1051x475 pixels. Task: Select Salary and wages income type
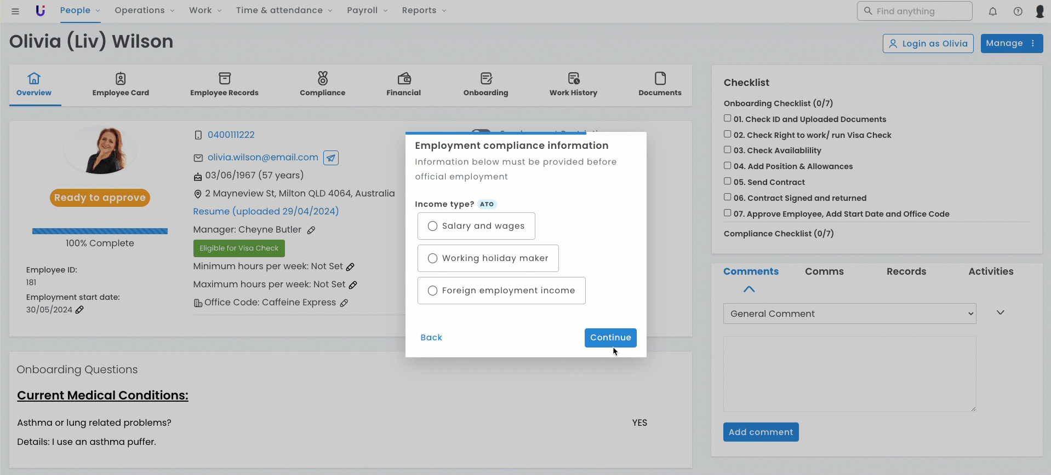pos(432,226)
